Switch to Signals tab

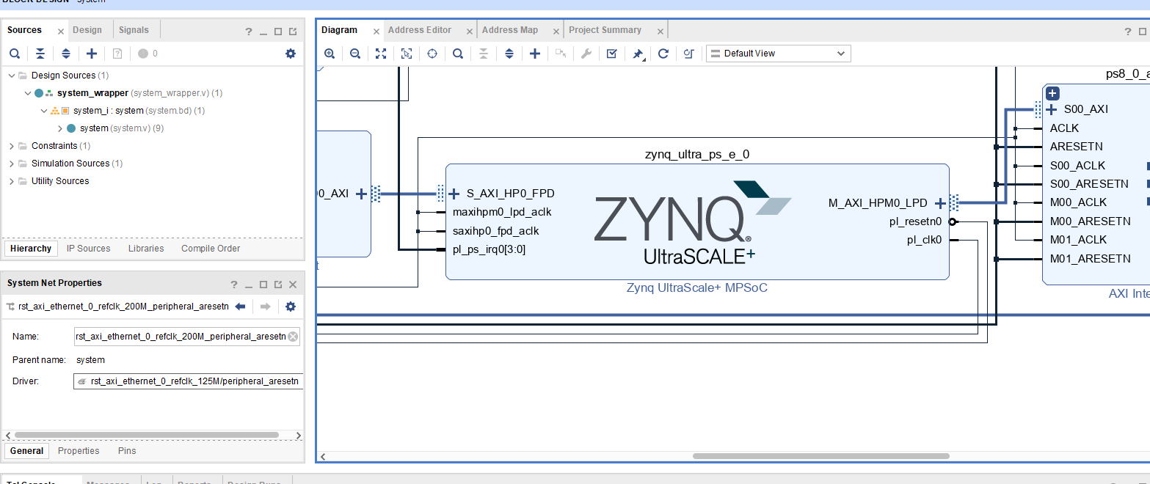pyautogui.click(x=134, y=30)
